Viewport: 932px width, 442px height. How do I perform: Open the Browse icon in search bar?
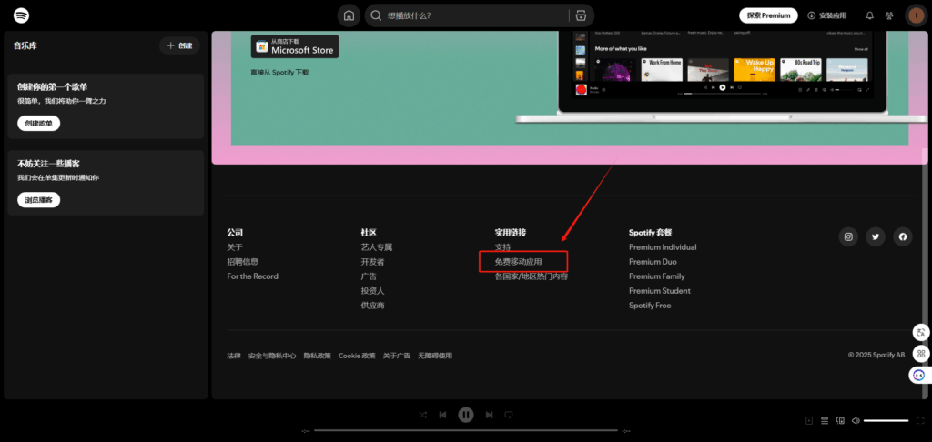pyautogui.click(x=581, y=15)
